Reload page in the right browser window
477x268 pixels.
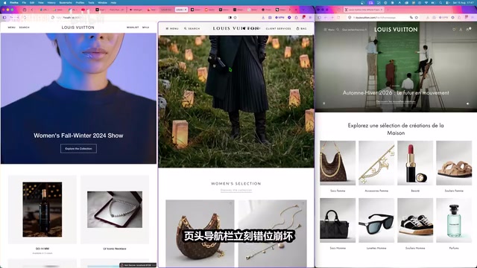pyautogui.click(x=338, y=18)
